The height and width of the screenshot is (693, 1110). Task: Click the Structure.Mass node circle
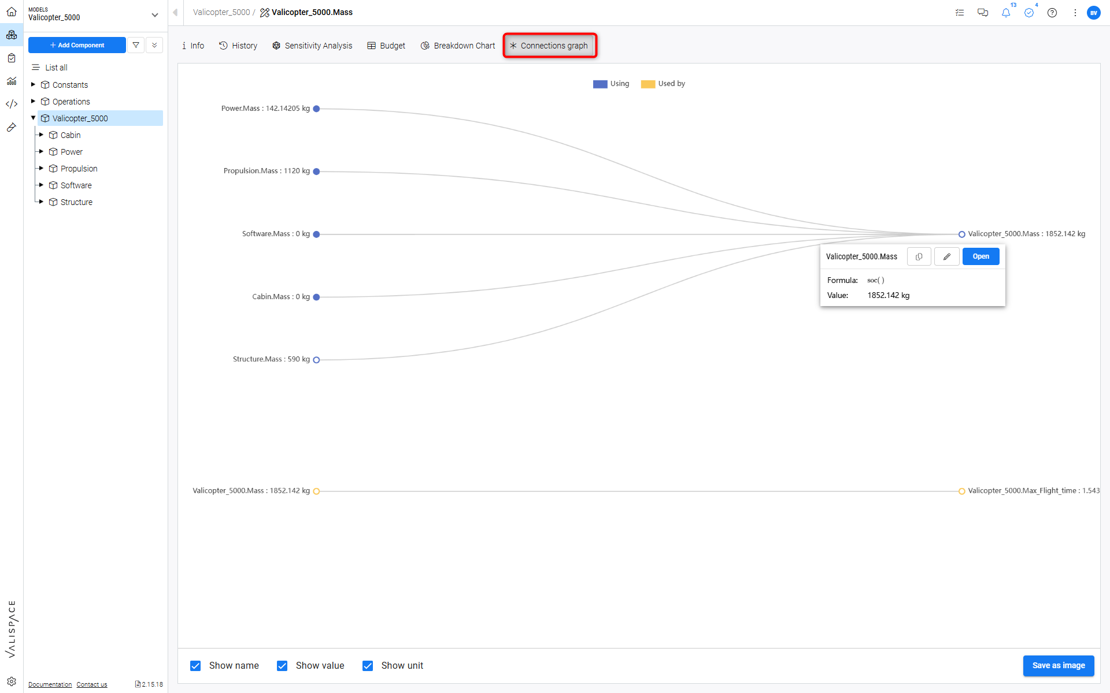(x=316, y=360)
